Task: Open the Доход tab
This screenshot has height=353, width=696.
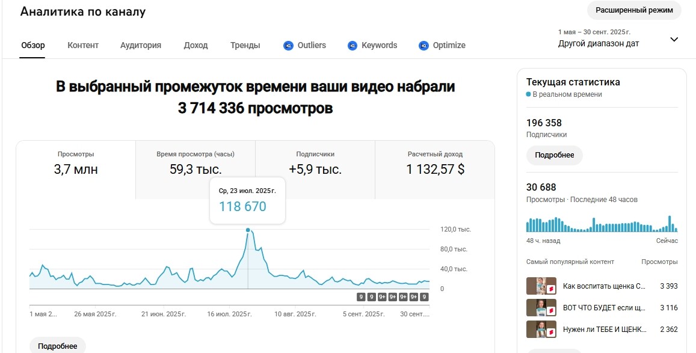Action: coord(196,45)
